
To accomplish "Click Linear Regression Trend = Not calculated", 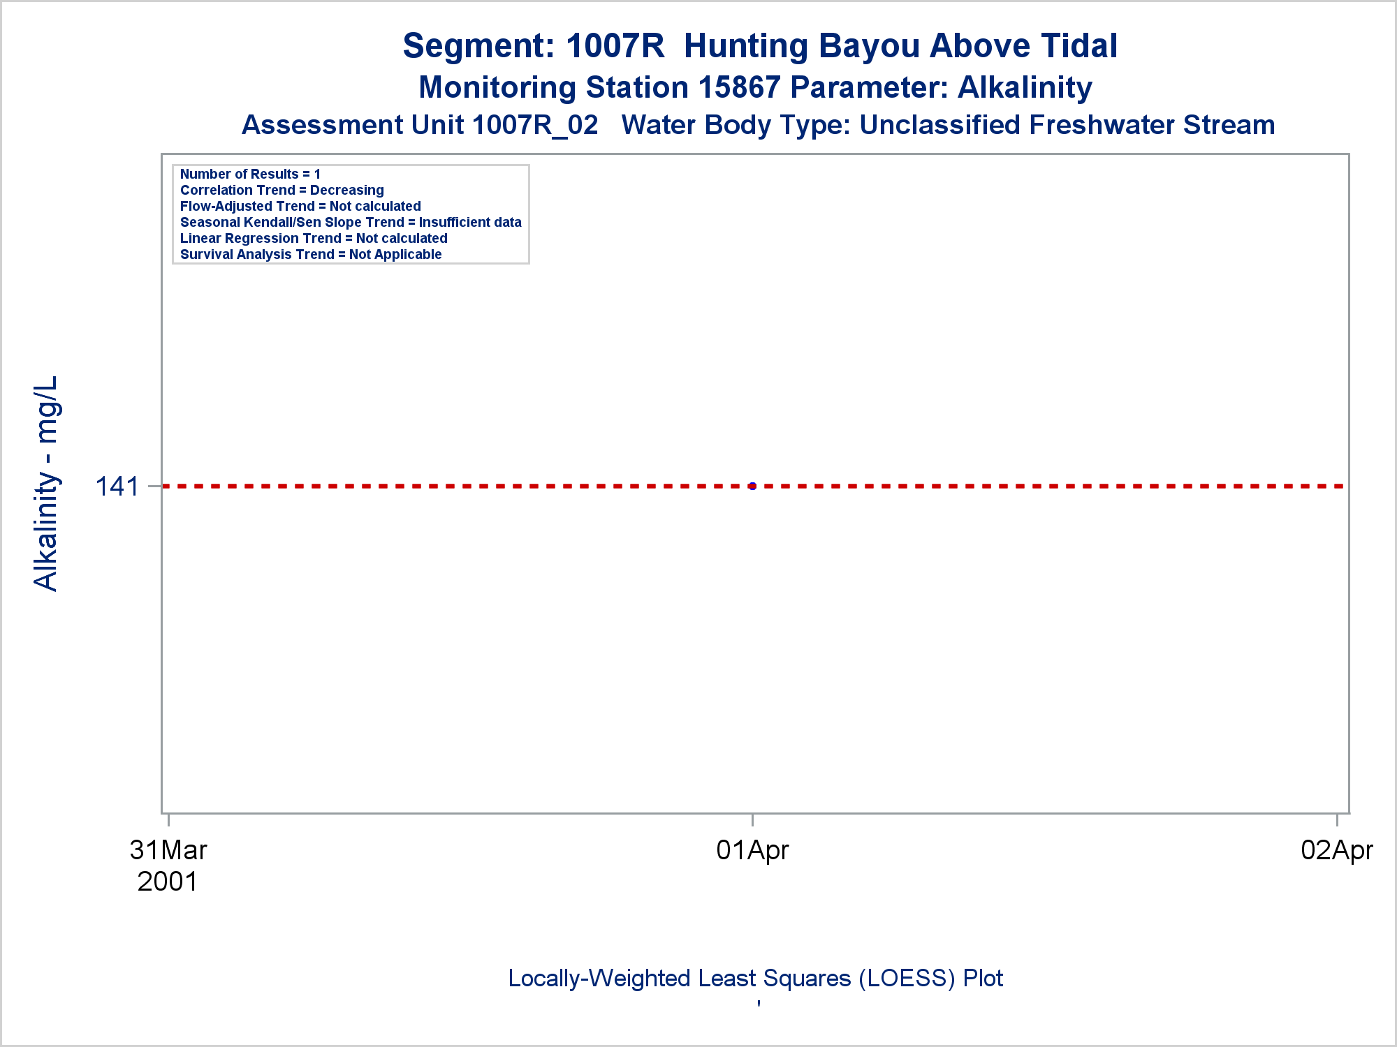I will (x=314, y=238).
